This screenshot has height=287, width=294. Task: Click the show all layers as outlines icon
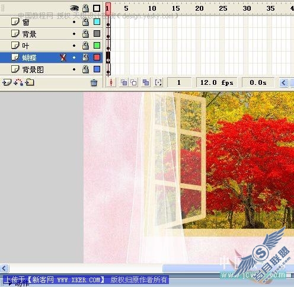tap(97, 8)
